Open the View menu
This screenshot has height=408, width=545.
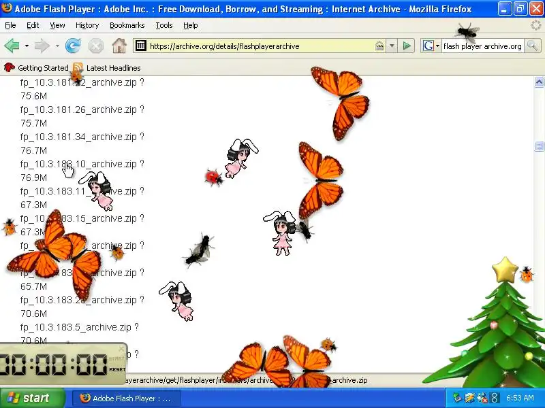[57, 25]
